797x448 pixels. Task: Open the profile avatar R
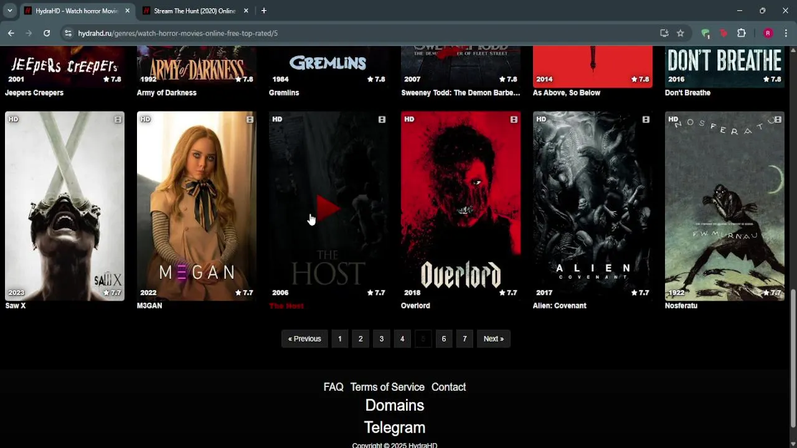tap(768, 33)
